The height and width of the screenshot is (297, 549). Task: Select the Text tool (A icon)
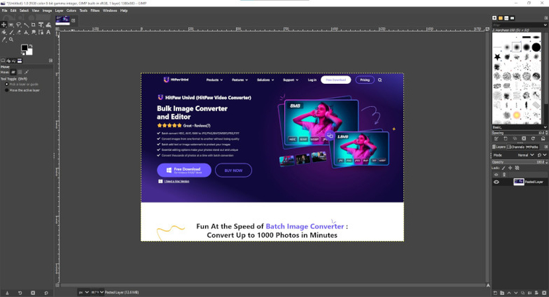[48, 32]
